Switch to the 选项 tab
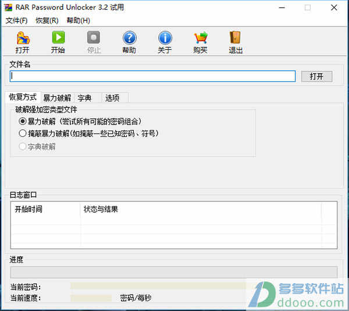Screen dimensions: 349x311 click(x=115, y=98)
